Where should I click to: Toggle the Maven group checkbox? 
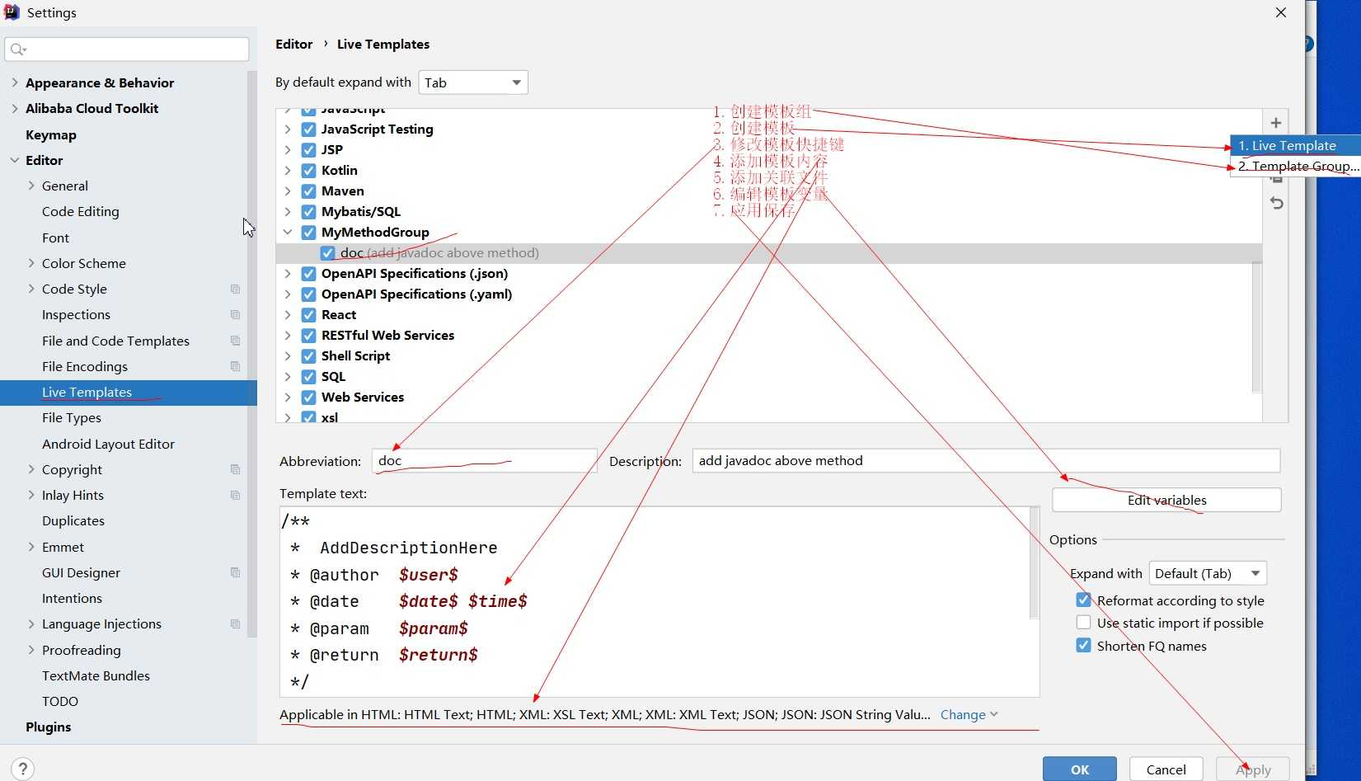click(x=308, y=191)
